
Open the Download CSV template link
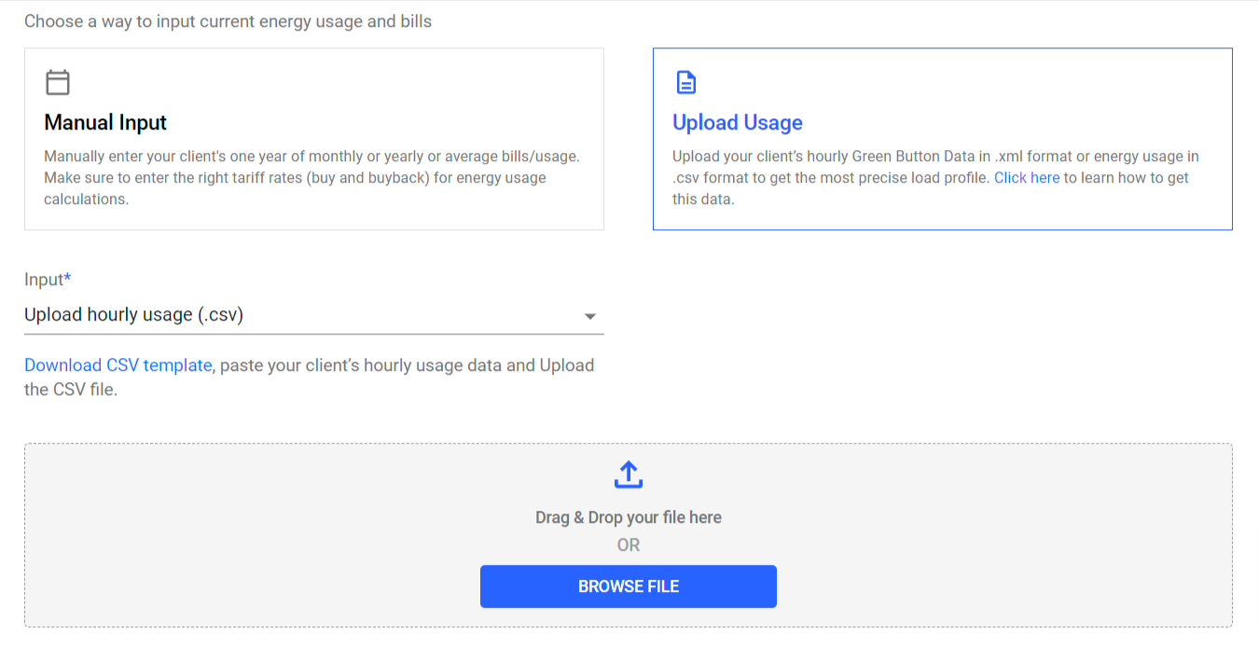[118, 365]
